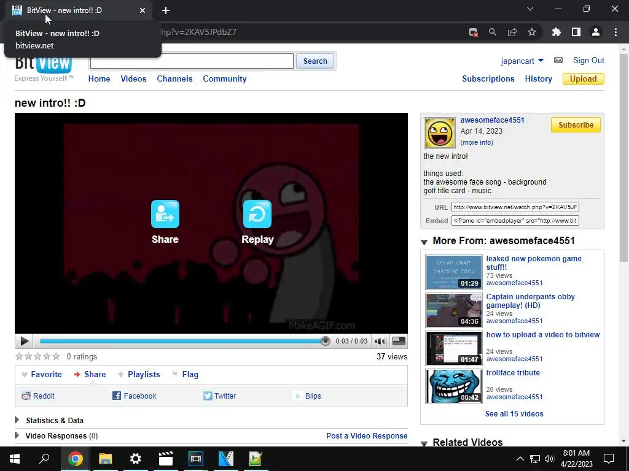Open the browser zoom magnifier icon

[492, 32]
